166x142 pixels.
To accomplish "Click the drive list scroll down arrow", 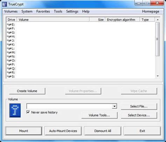I will (158, 76).
